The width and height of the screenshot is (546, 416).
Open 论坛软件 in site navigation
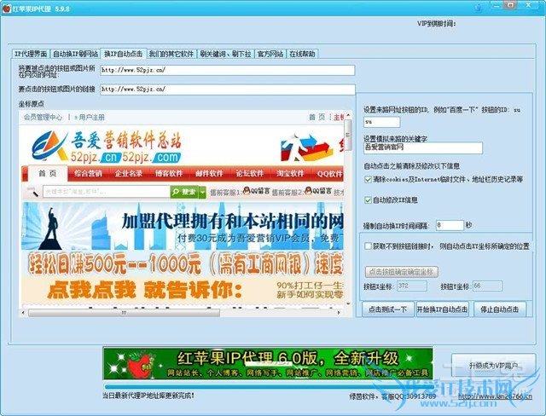pos(250,173)
